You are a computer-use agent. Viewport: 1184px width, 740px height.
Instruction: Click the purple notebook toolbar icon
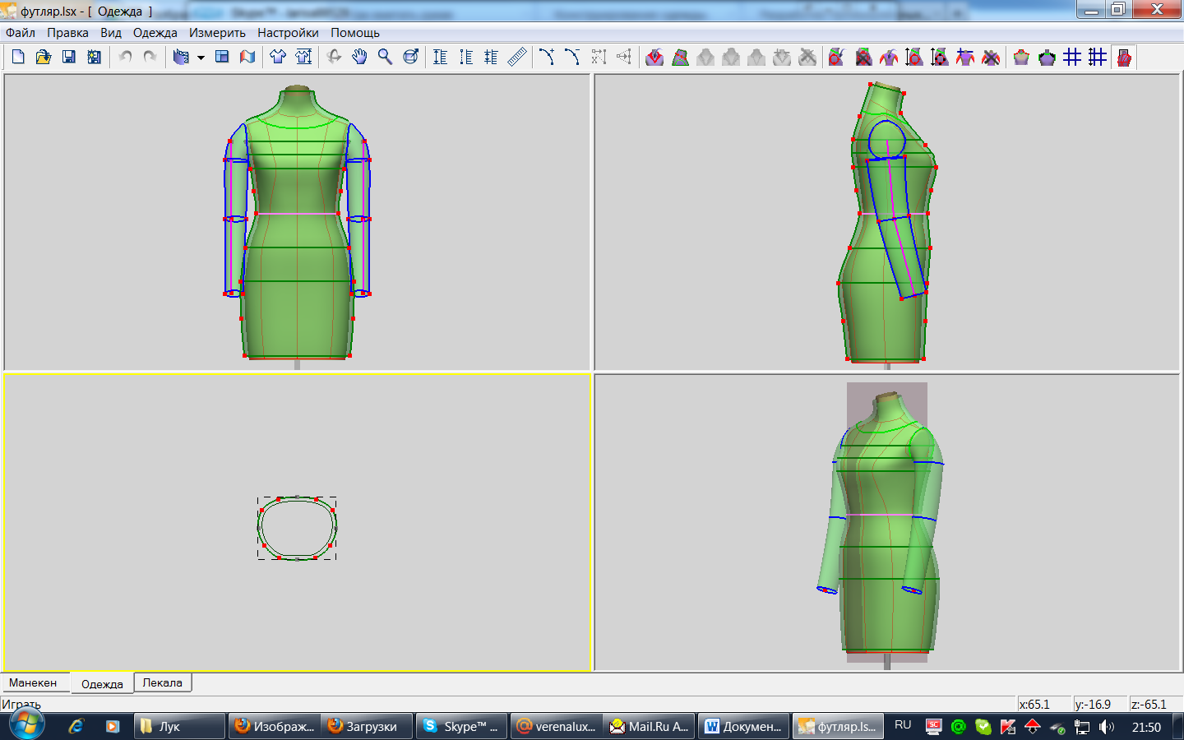click(181, 57)
